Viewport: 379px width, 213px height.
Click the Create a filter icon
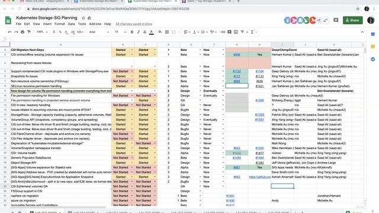click(242, 32)
